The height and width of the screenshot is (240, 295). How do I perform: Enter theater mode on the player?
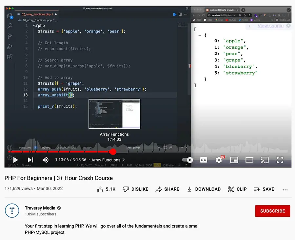[x=249, y=160]
